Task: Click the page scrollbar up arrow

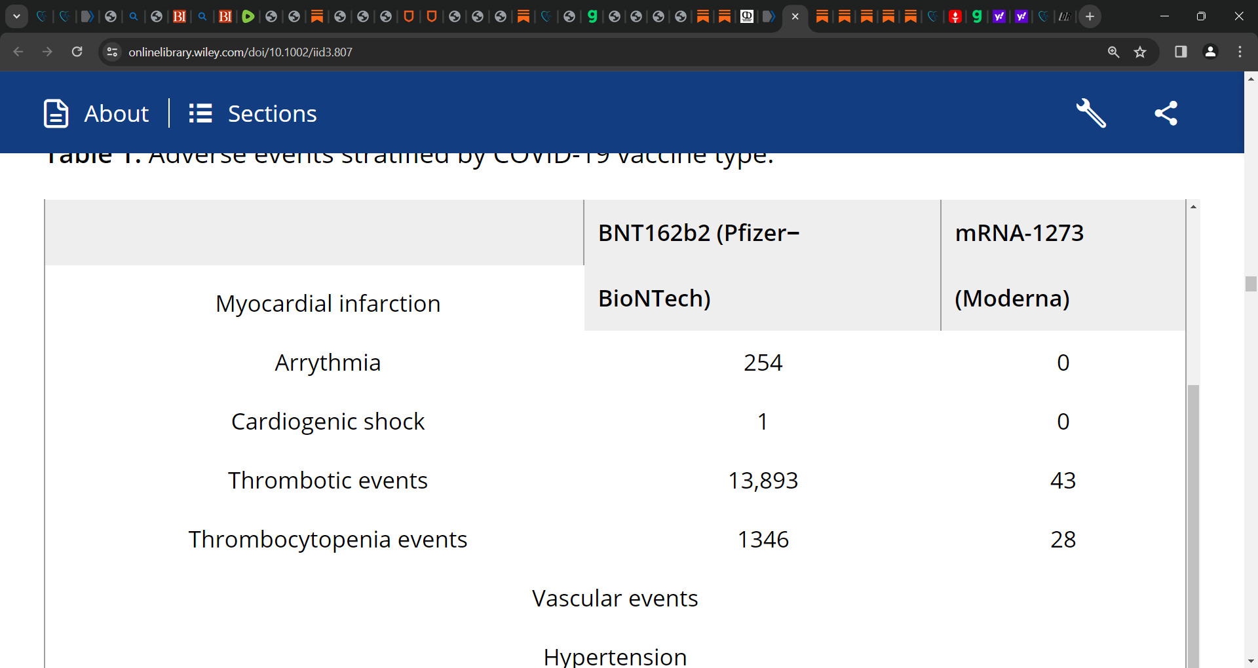Action: point(1251,79)
